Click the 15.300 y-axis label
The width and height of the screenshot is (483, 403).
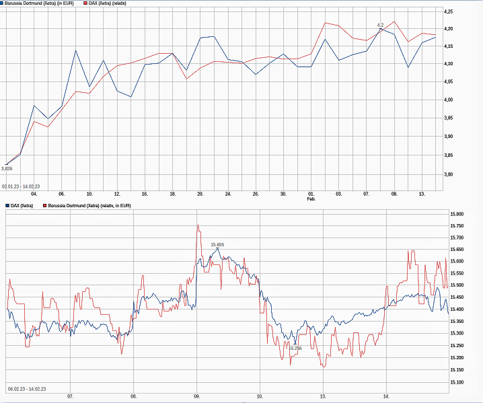pos(457,333)
